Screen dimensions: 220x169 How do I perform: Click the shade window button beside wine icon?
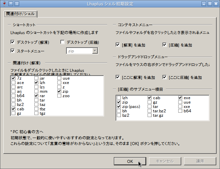point(11,4)
